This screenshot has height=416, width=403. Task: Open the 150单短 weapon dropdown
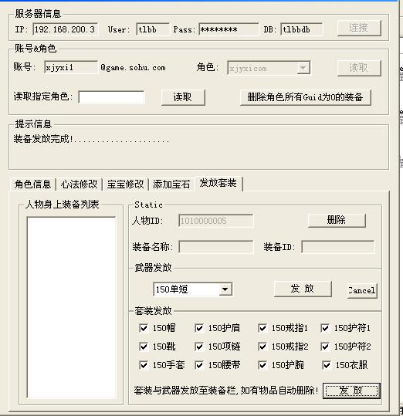[x=225, y=289]
